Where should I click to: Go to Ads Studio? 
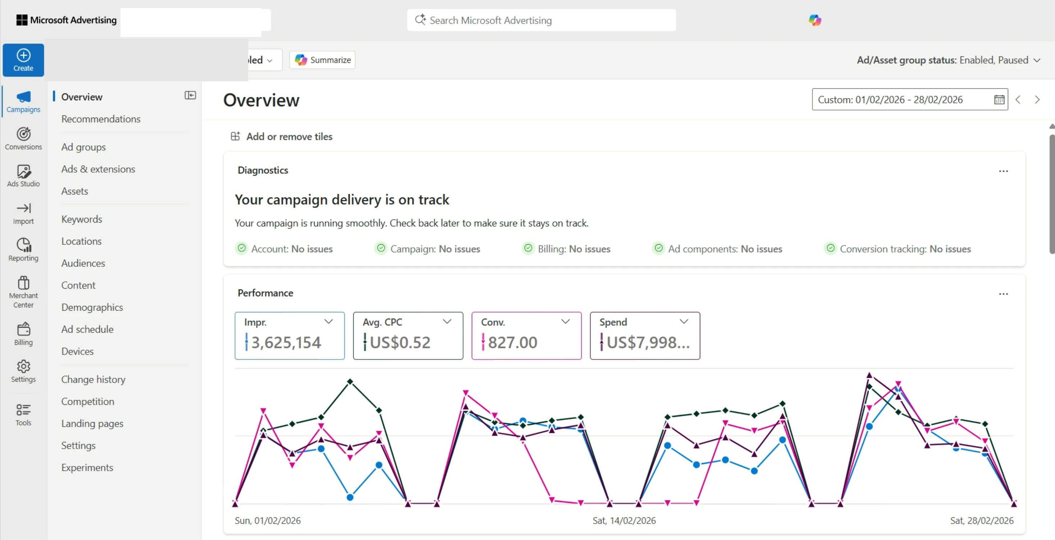pyautogui.click(x=23, y=175)
